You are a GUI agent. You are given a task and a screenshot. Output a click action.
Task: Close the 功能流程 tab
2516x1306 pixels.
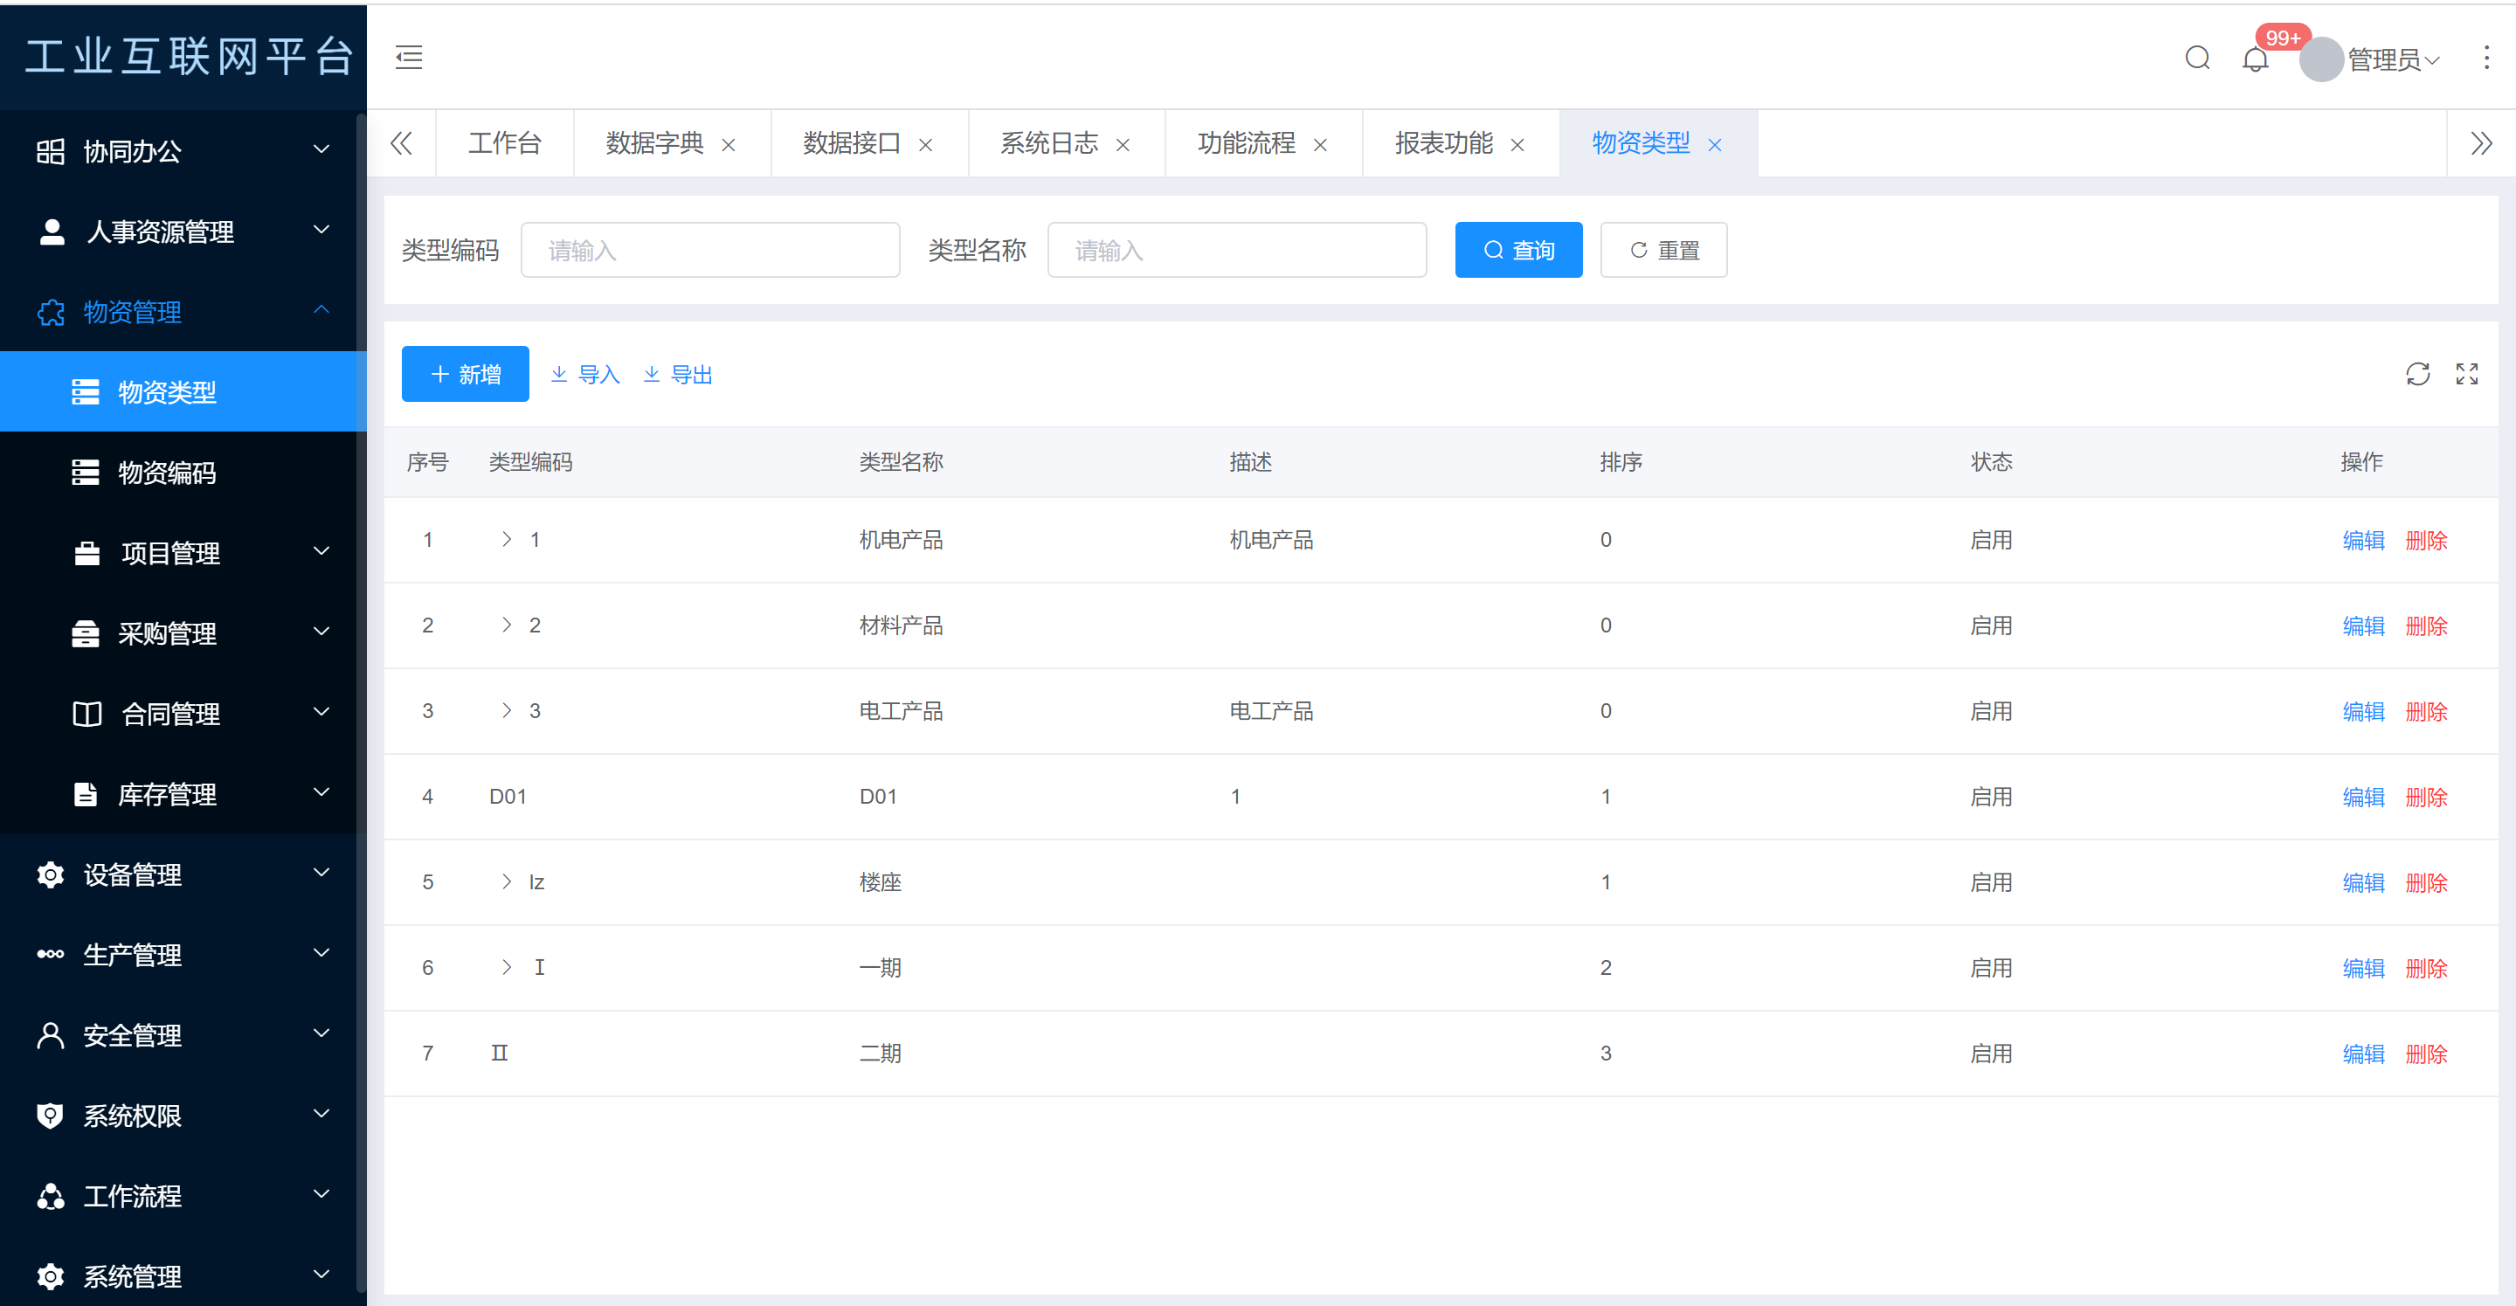coord(1321,146)
